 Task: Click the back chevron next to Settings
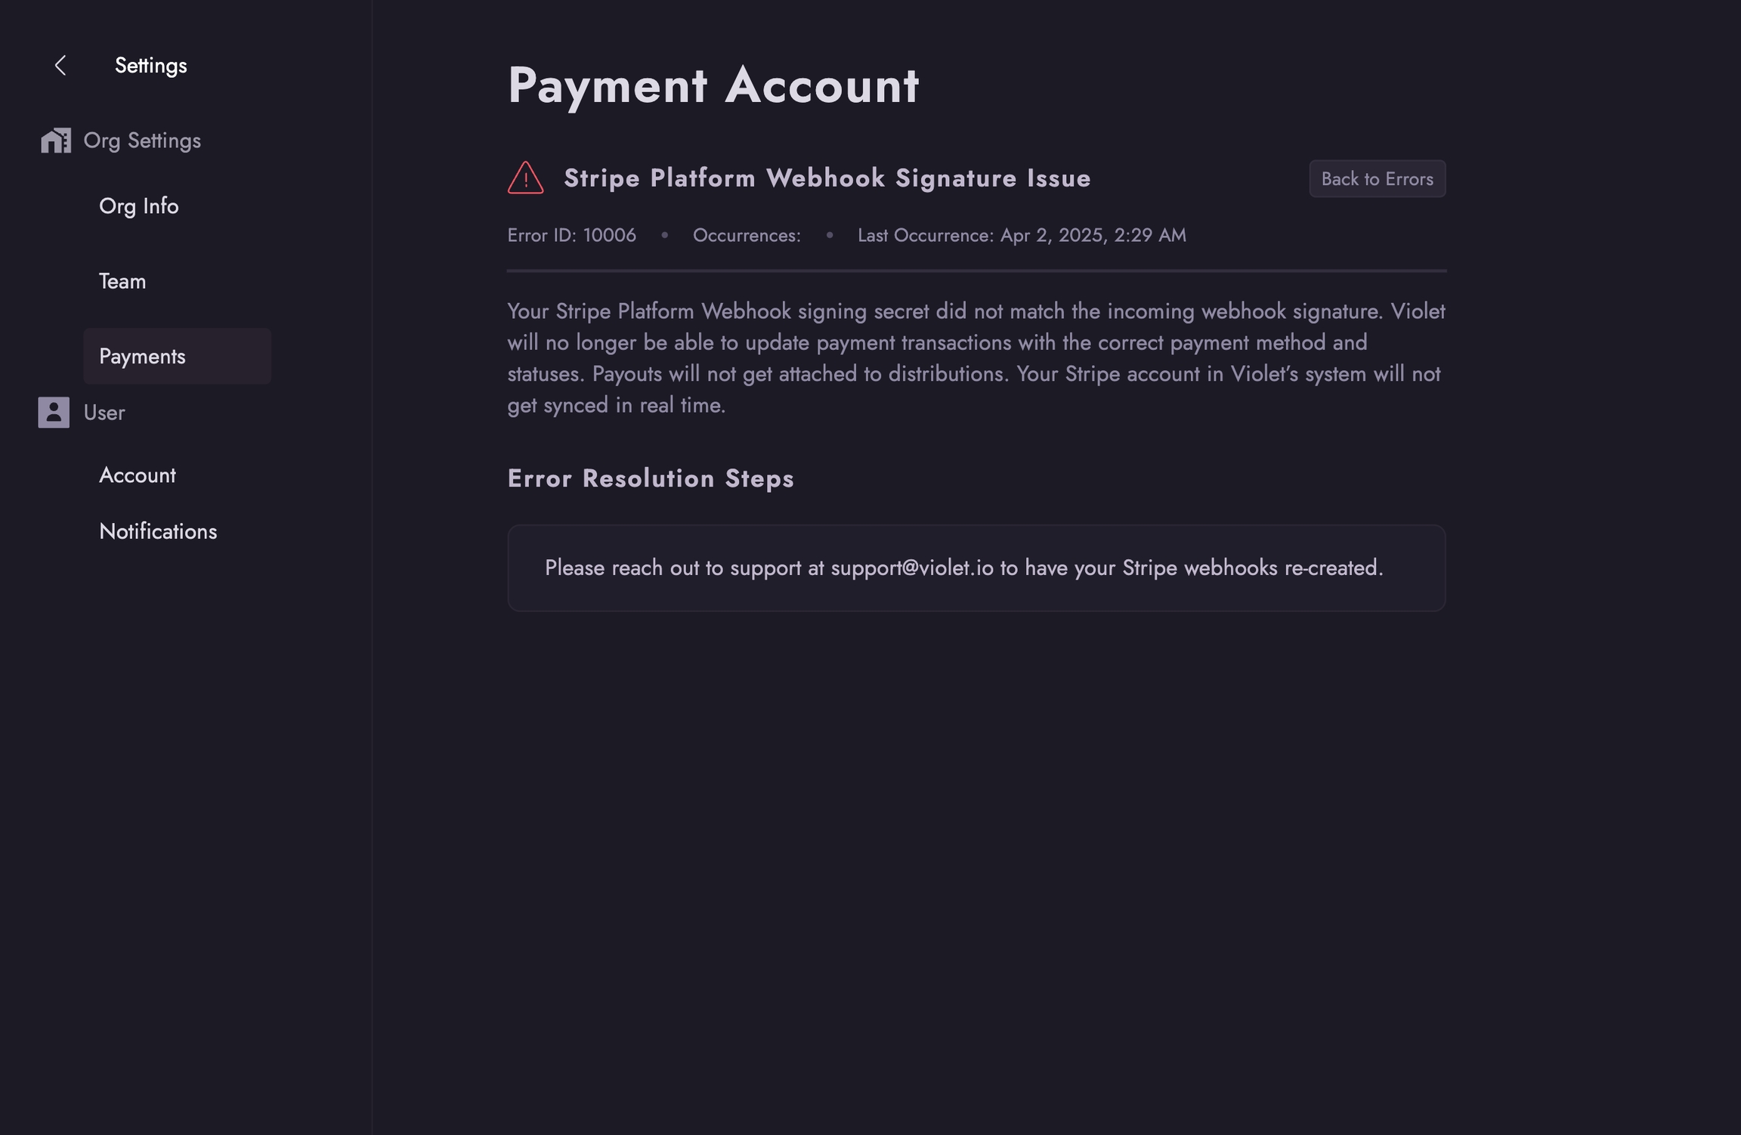[x=60, y=66]
